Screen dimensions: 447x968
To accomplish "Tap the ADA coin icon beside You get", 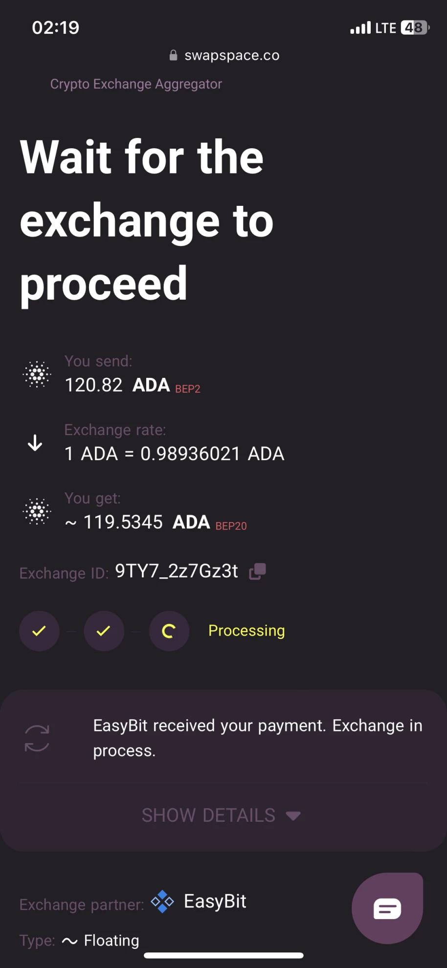I will tap(37, 512).
